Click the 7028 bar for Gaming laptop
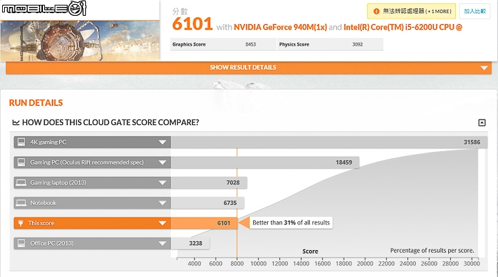This screenshot has width=498, height=277. coord(209,183)
